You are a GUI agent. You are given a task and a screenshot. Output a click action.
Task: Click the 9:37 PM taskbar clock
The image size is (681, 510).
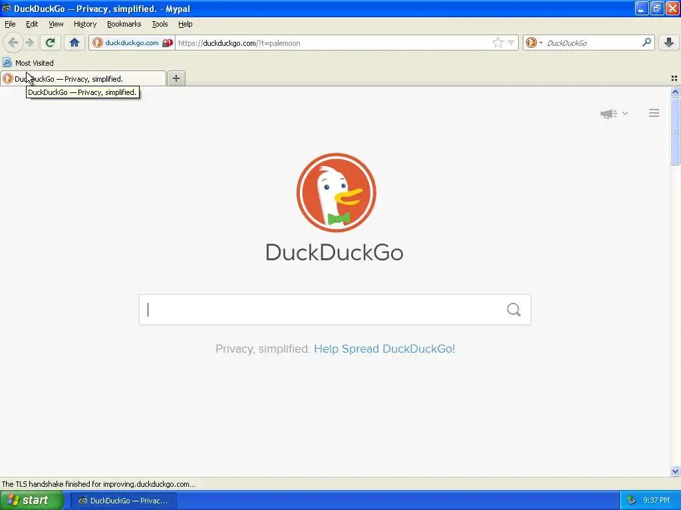pos(656,500)
